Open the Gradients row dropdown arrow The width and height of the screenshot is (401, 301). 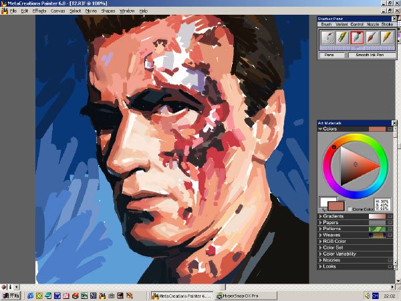click(390, 216)
